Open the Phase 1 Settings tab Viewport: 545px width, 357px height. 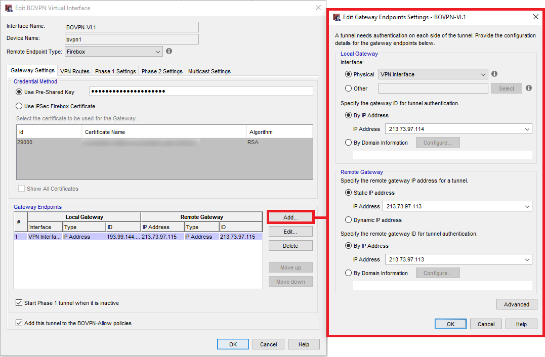115,71
